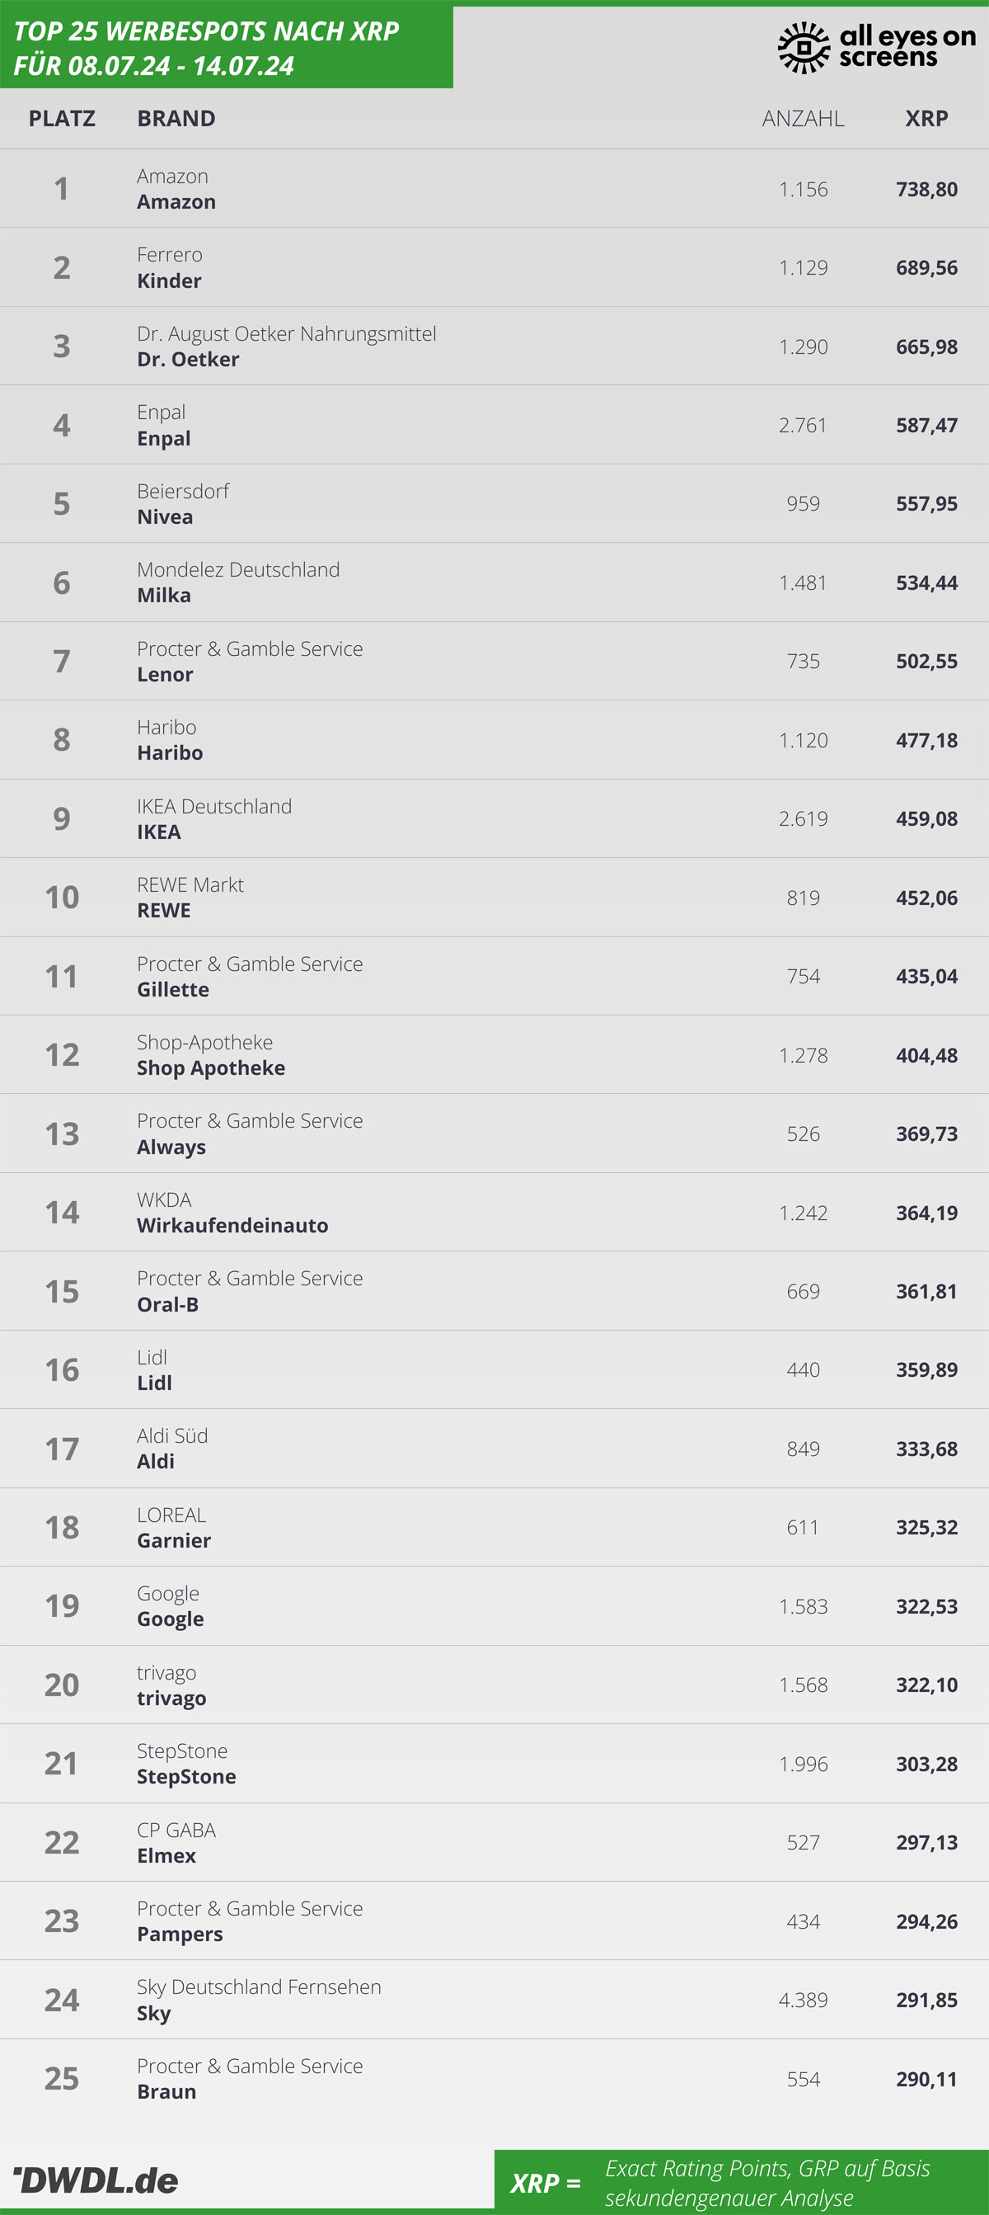Click the trivago brand entry

click(172, 1699)
